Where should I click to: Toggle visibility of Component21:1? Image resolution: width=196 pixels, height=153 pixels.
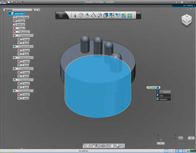15,91
